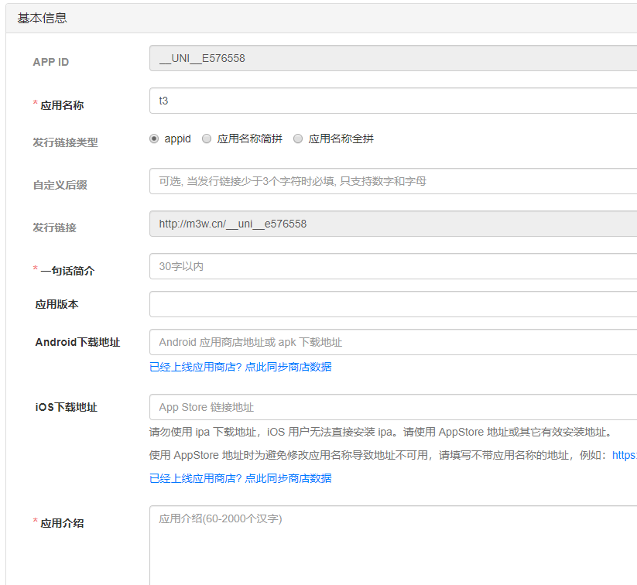This screenshot has width=637, height=585.
Task: Open the sync store data link under Android
Action: pyautogui.click(x=240, y=367)
